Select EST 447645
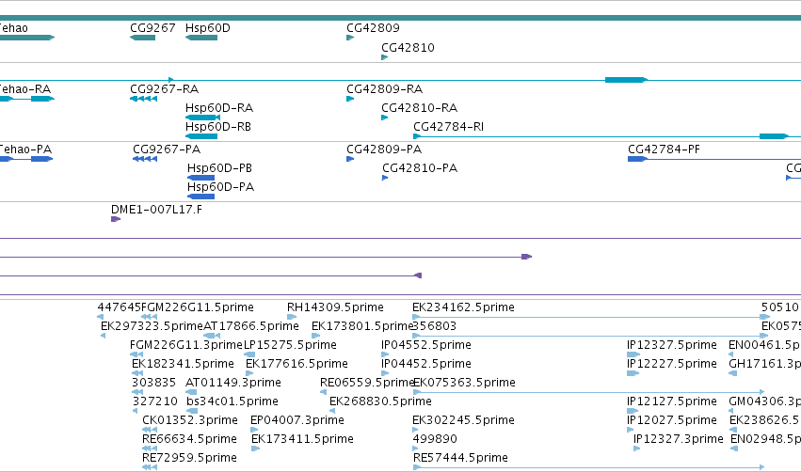This screenshot has width=801, height=472. [119, 307]
